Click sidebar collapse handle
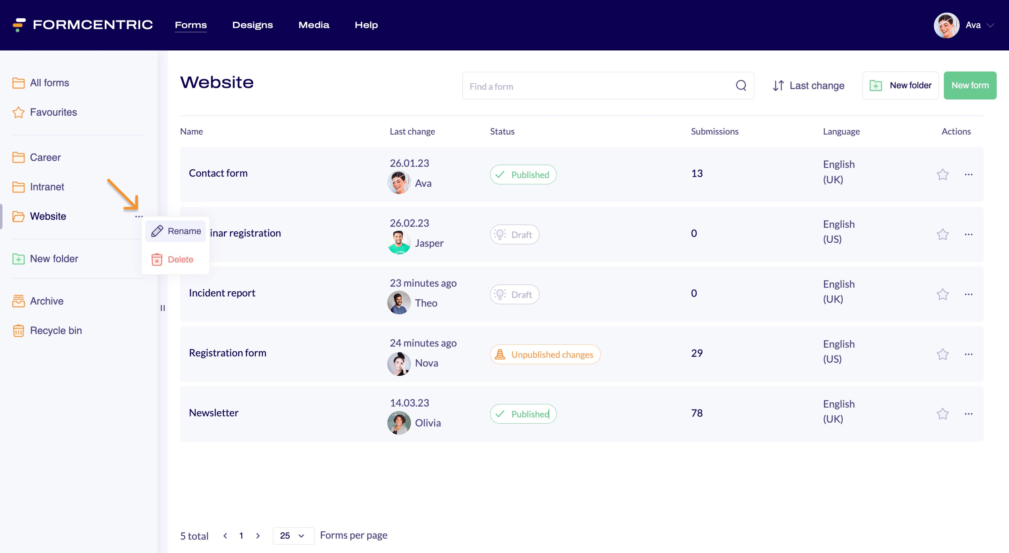The width and height of the screenshot is (1009, 553). pyautogui.click(x=163, y=308)
